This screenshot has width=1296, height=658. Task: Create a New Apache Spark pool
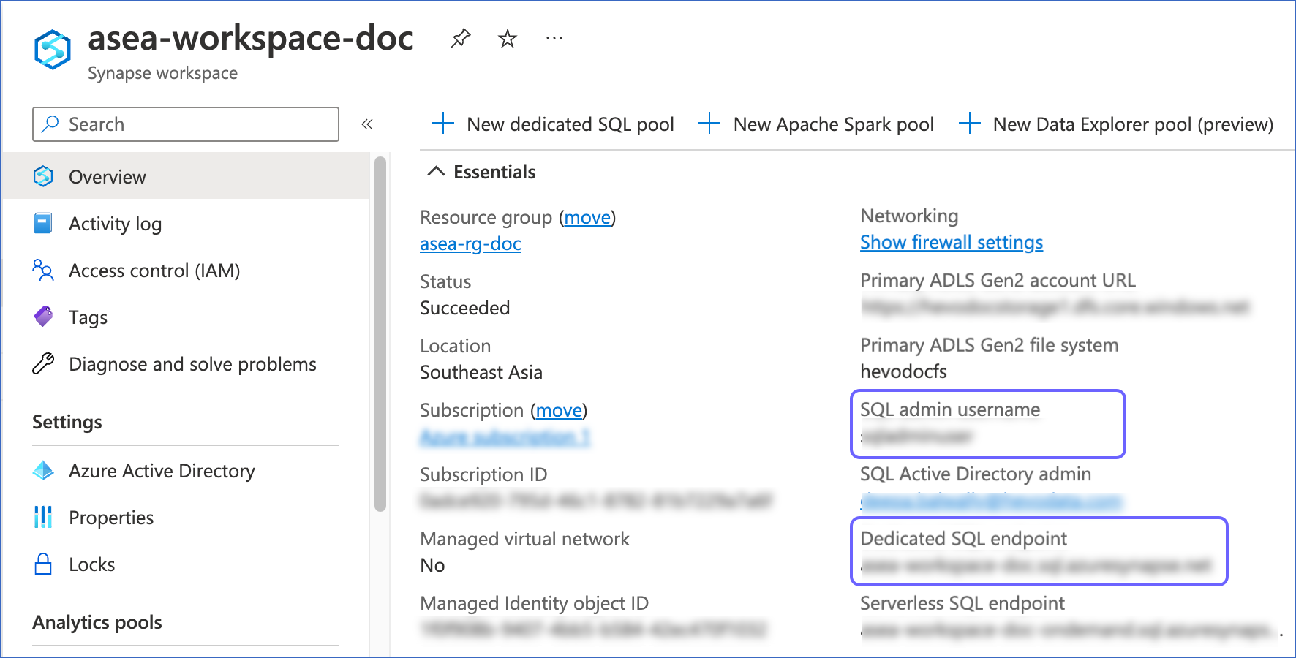816,124
